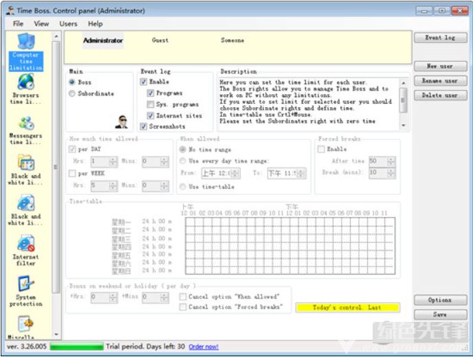Toggle Internet sites checkbox
The width and height of the screenshot is (473, 357).
(151, 115)
